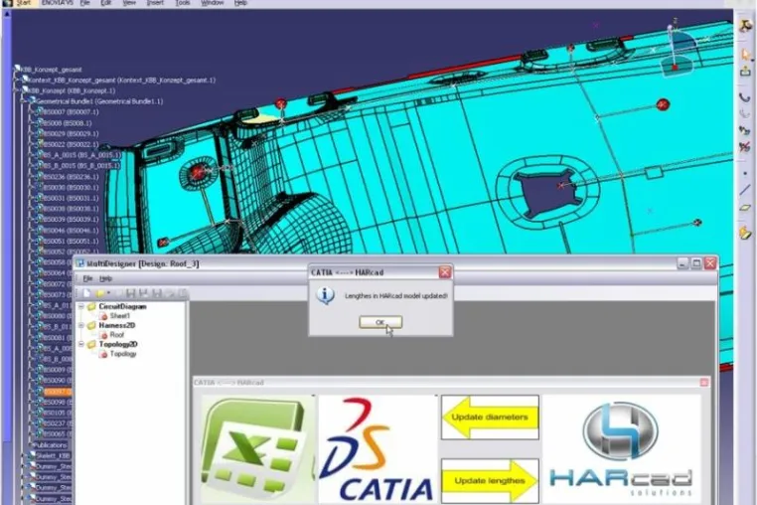Close inner CATIA <---> HARcad panel
This screenshot has height=505, width=757.
click(x=704, y=383)
